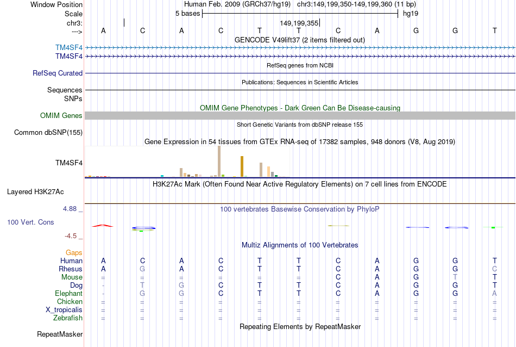Image resolution: width=516 pixels, height=347 pixels.
Task: Click the Gaps label in Multiz track
Action: [x=74, y=252]
